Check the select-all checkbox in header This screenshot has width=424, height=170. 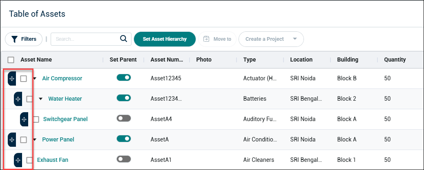point(11,60)
